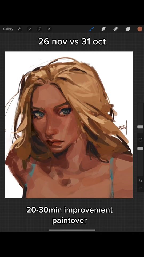Choose the blue Brush tool
This screenshot has width=144, height=257.
click(91, 29)
